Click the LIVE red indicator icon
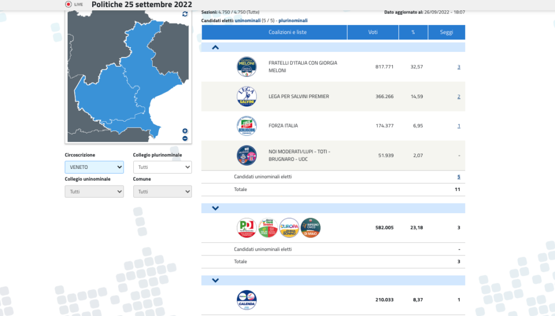The width and height of the screenshot is (555, 316). [68, 4]
